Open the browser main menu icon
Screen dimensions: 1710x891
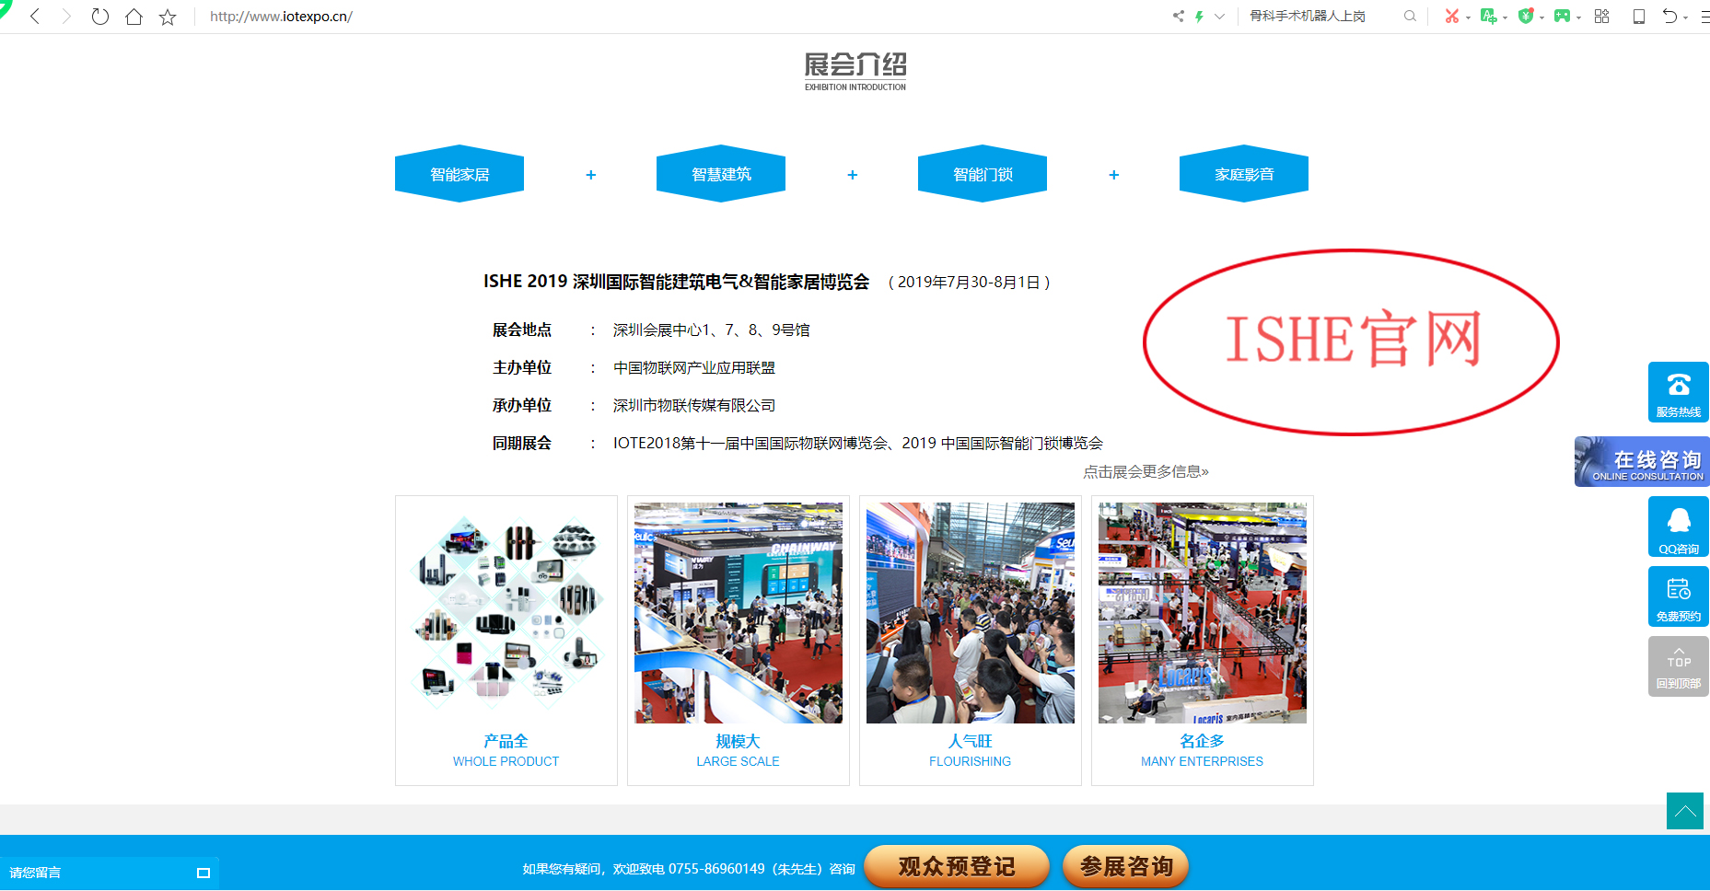(x=1704, y=16)
